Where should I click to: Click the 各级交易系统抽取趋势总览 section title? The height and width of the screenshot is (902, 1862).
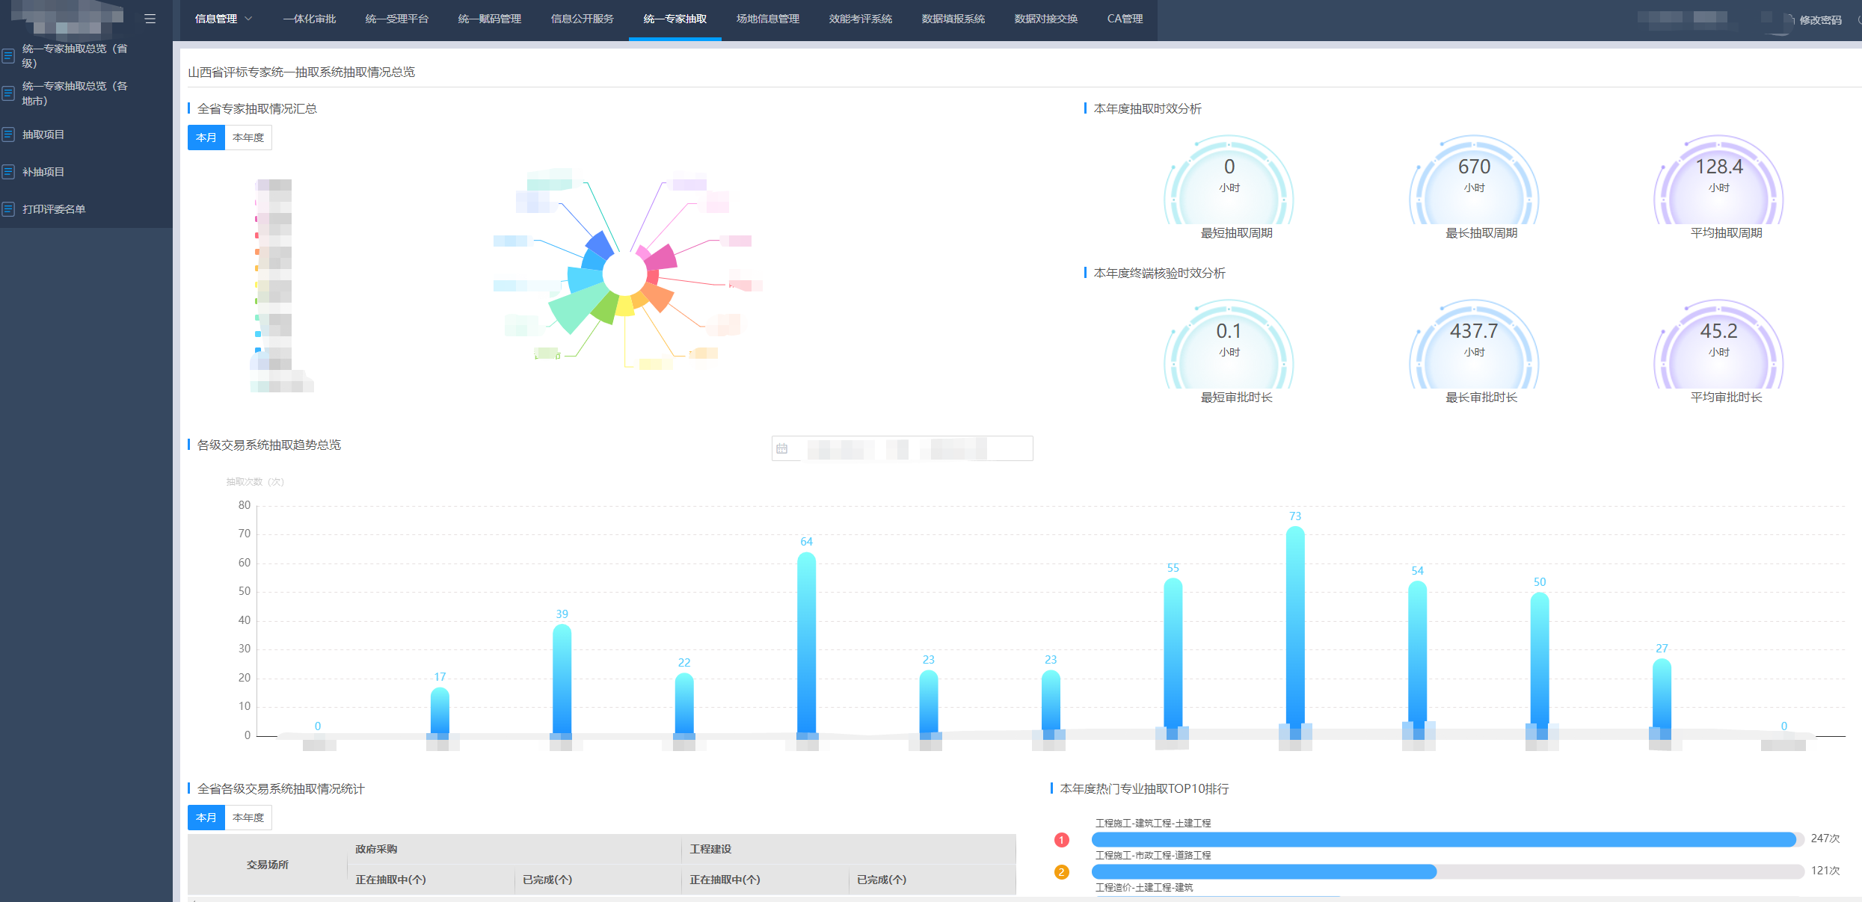point(269,445)
